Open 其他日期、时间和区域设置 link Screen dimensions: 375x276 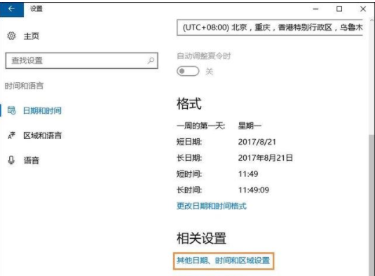point(224,261)
